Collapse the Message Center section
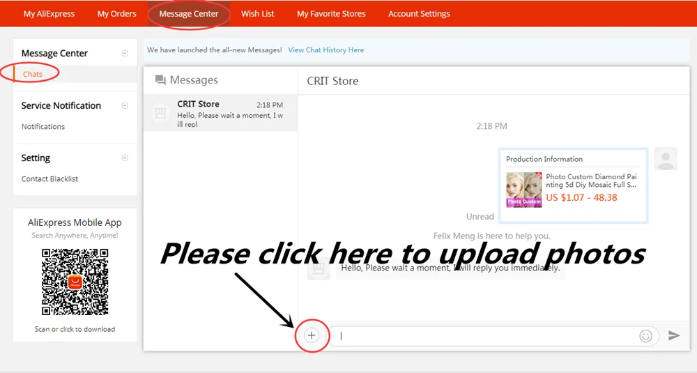697x373 pixels. pyautogui.click(x=125, y=54)
